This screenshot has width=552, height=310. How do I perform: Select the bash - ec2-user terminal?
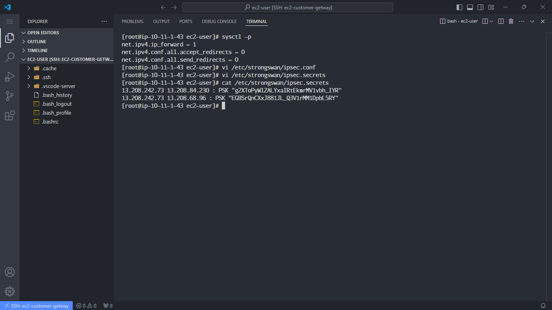pos(459,21)
